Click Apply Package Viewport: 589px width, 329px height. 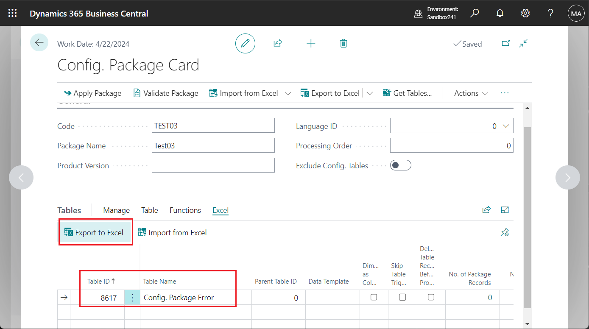[92, 93]
